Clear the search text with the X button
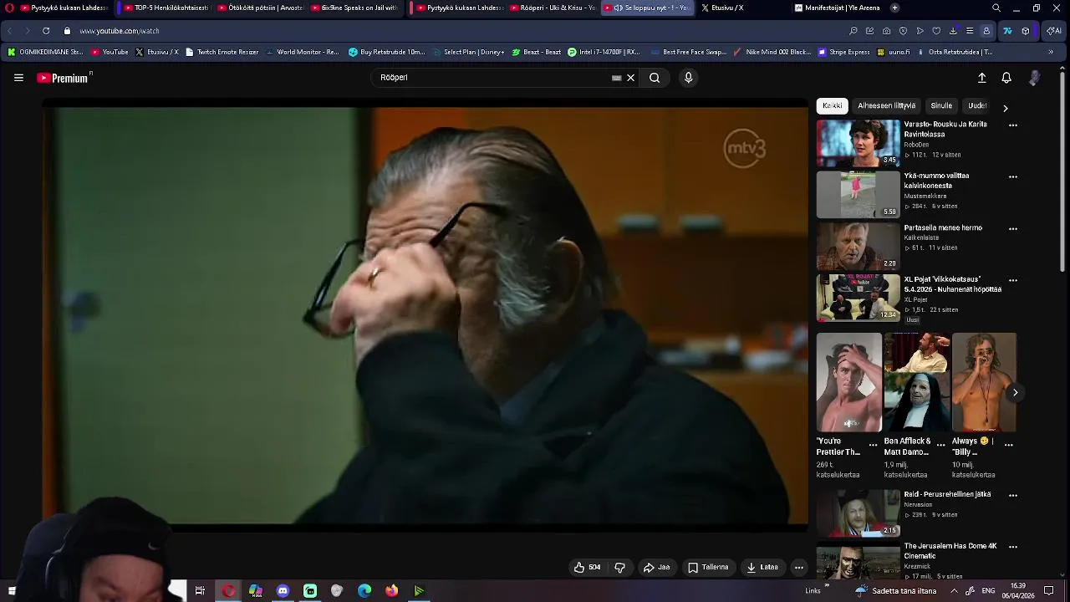1070x602 pixels. pos(631,78)
